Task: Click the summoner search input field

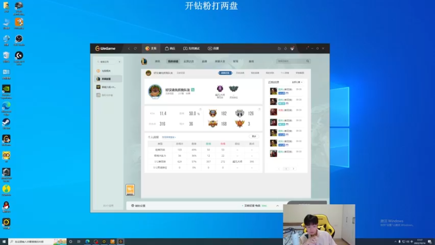Action: coord(291,61)
